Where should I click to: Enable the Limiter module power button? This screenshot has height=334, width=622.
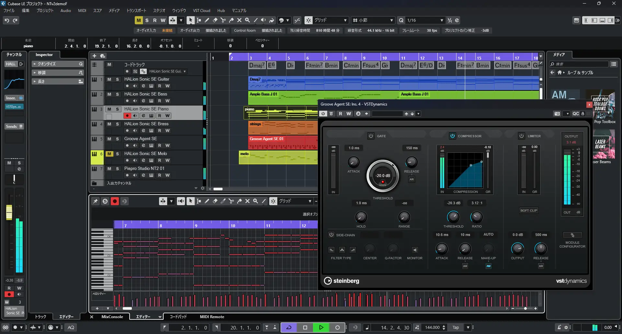click(x=522, y=136)
